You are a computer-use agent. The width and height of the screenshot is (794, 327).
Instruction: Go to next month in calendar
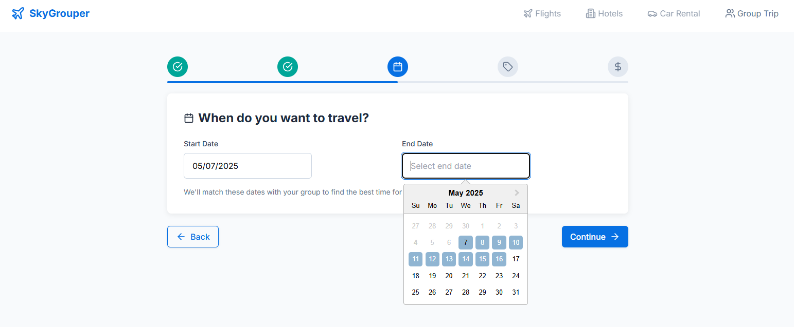[517, 193]
